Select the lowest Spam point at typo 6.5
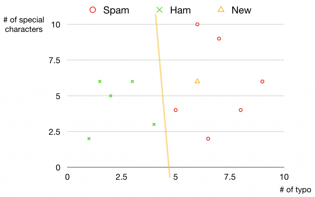The width and height of the screenshot is (315, 197). coord(208,139)
